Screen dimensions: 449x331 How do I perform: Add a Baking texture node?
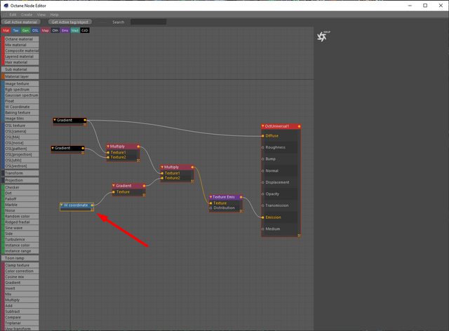[20, 112]
